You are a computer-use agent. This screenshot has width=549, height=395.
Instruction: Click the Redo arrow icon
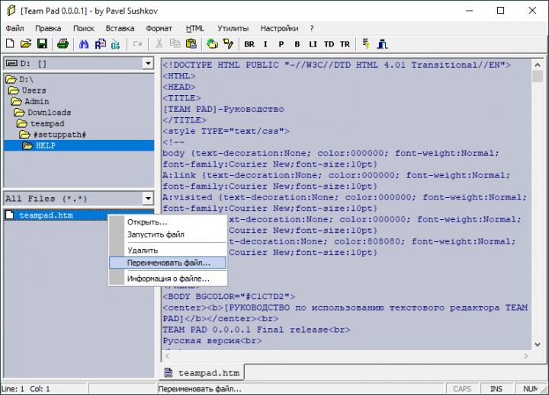pyautogui.click(x=137, y=44)
